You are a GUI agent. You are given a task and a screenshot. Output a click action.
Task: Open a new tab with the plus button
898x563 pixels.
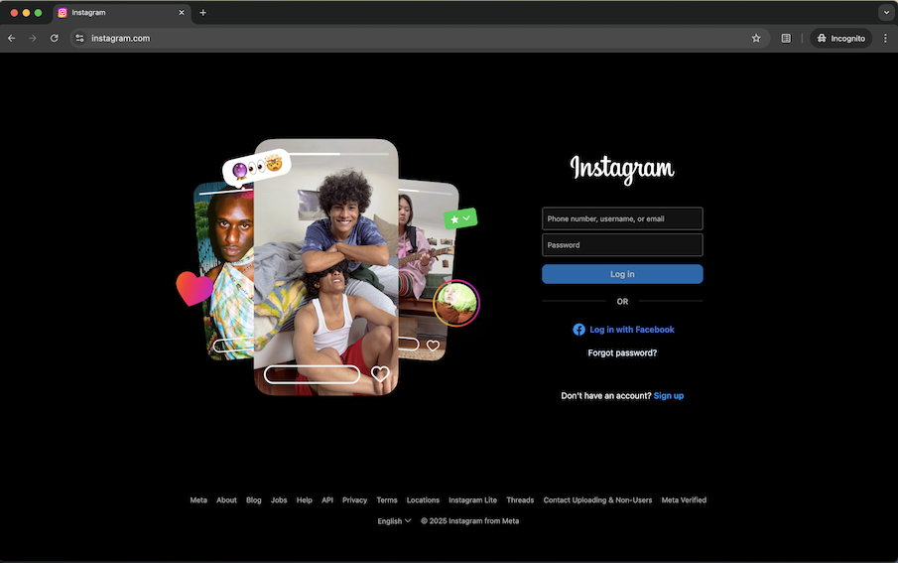pyautogui.click(x=202, y=13)
